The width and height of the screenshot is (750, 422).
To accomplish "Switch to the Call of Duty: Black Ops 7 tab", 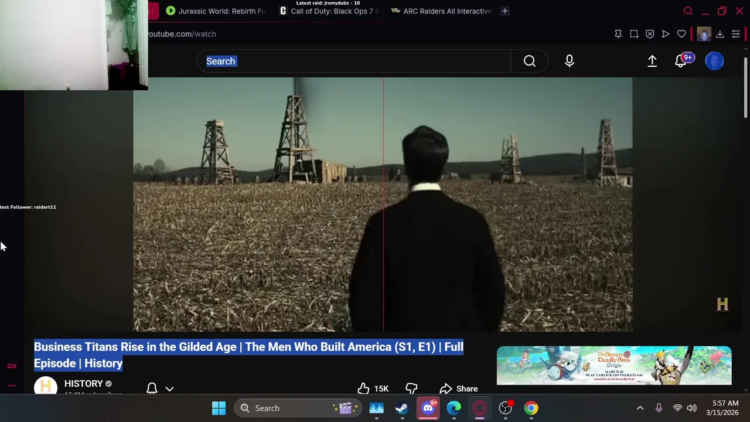I will point(329,11).
